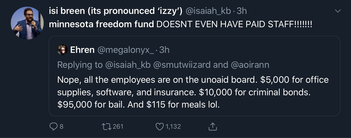Viewport: 351px width, 138px height.
Task: View the 1,132 likes count
Action: tap(173, 127)
